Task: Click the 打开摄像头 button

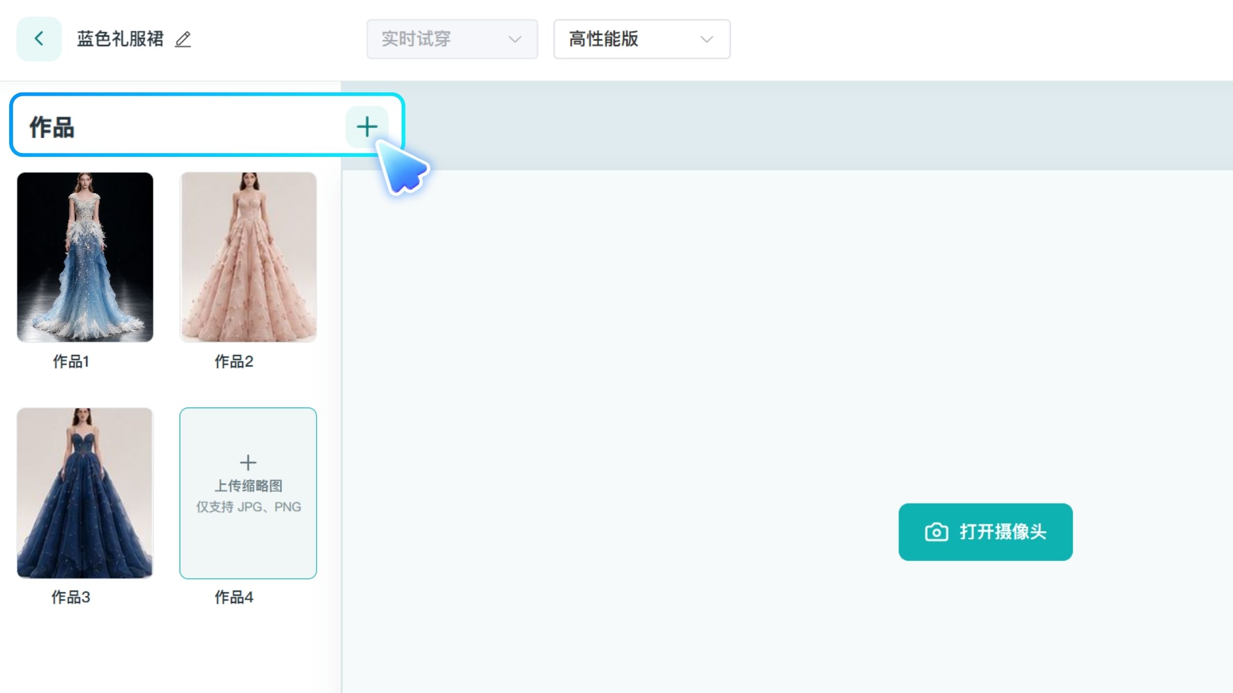Action: [x=985, y=532]
